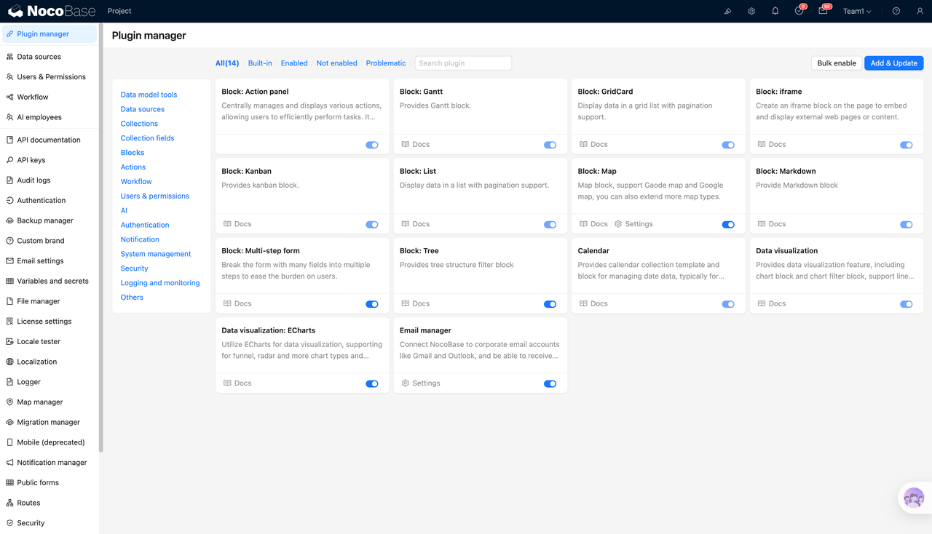Open the Data visualization plugin card
Viewport: 932px width, 534px height.
(837, 276)
